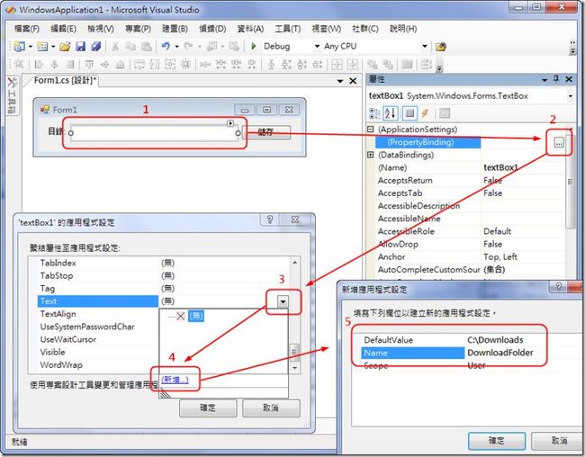Click the Add New Item toolbar icon
Image resolution: width=585 pixels, height=457 pixels.
42,46
